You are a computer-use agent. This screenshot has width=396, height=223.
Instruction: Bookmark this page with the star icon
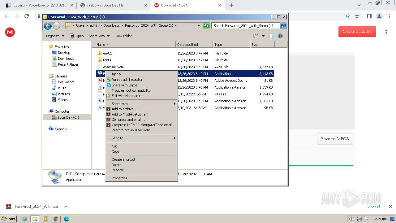tap(357, 16)
